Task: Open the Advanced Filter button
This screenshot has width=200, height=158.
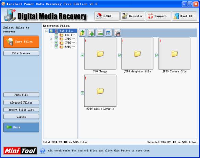Action: [x=21, y=102]
